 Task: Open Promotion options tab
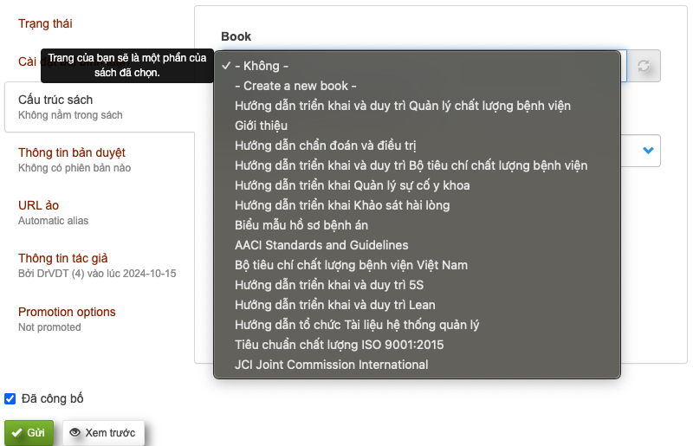(67, 312)
